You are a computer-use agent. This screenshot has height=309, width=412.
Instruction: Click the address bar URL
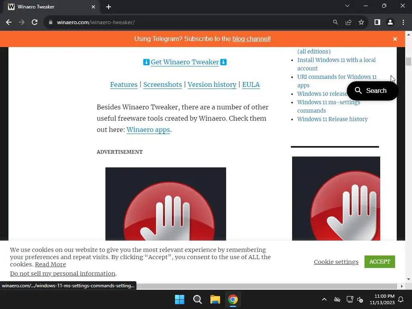96,23
